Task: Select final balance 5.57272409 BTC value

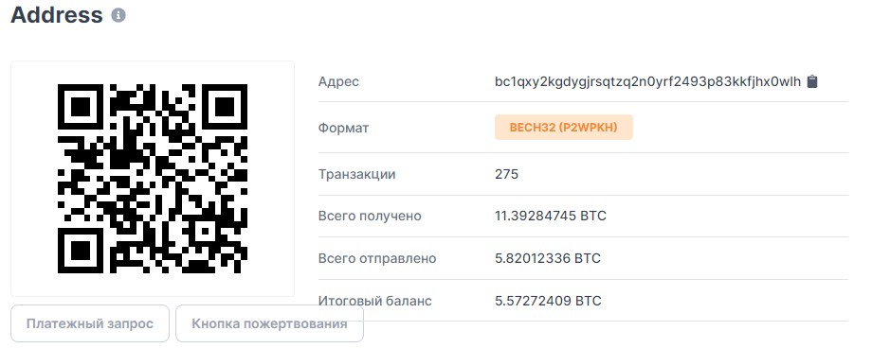Action: (548, 301)
